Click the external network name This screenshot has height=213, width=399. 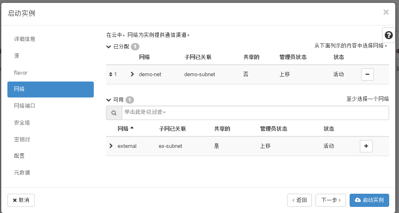(127, 146)
